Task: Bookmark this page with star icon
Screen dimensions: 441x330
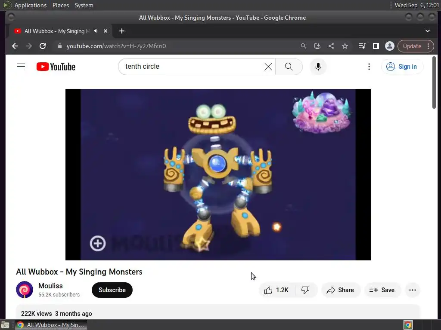Action: click(345, 46)
